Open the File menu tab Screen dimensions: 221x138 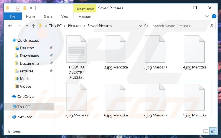[x=13, y=16]
